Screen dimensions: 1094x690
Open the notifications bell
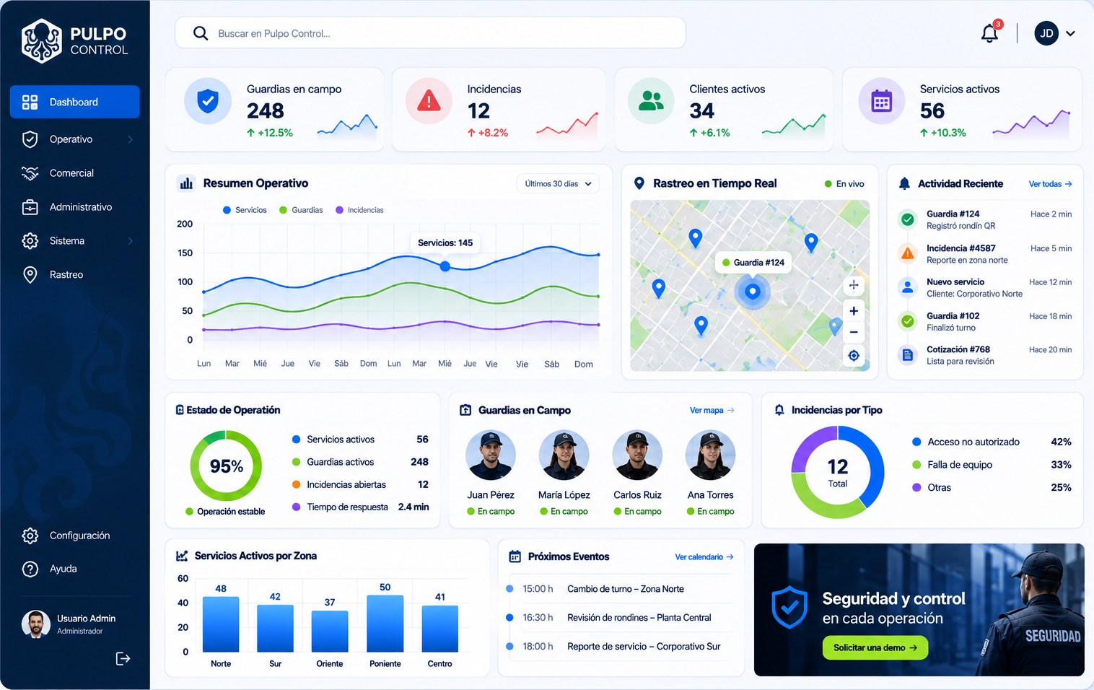tap(989, 33)
